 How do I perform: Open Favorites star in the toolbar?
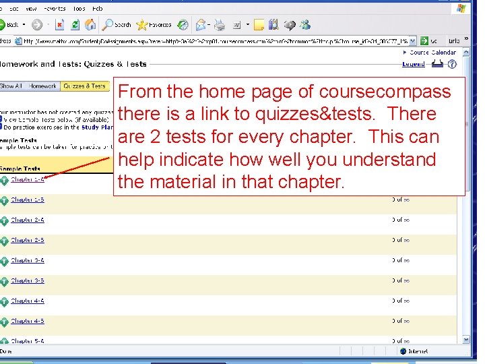[x=154, y=25]
